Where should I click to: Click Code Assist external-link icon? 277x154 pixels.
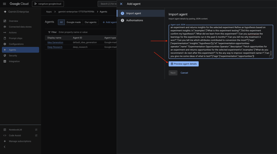click(36, 136)
